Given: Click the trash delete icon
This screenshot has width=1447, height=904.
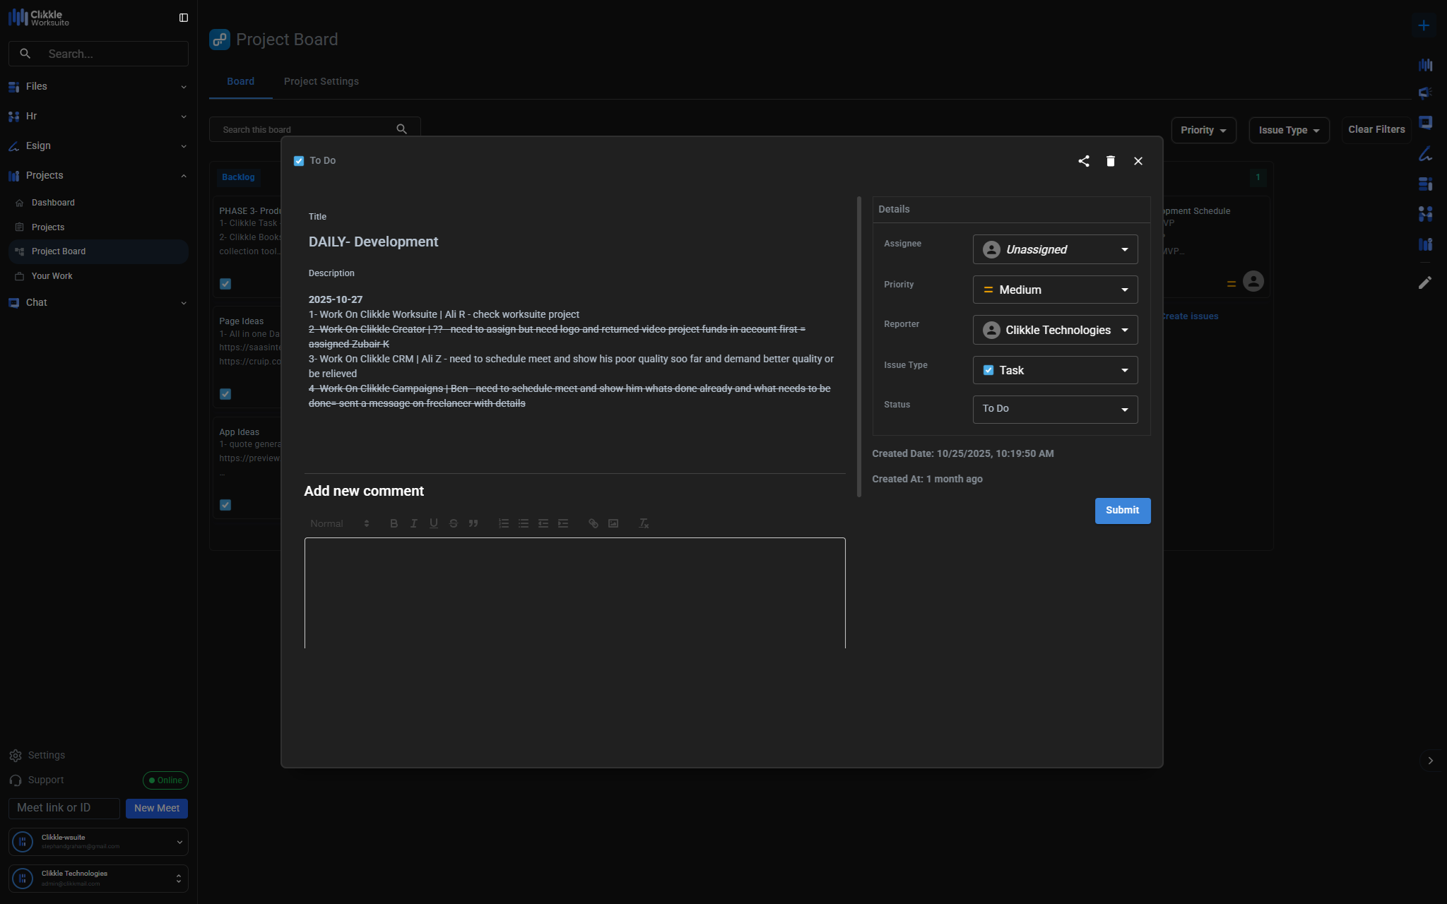Looking at the screenshot, I should pos(1111,161).
